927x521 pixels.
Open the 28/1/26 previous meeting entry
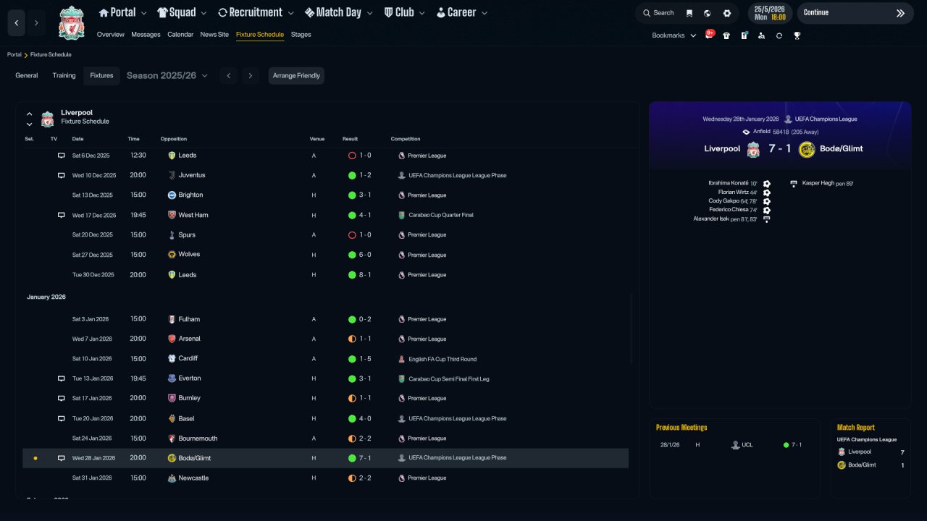(x=734, y=445)
